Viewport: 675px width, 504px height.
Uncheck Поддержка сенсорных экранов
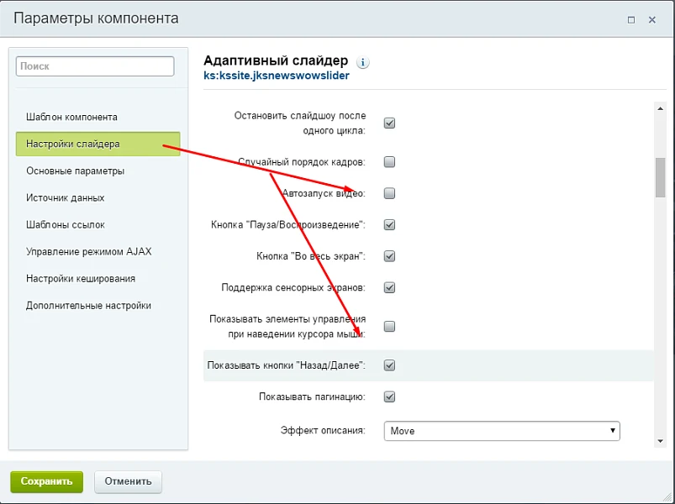389,287
